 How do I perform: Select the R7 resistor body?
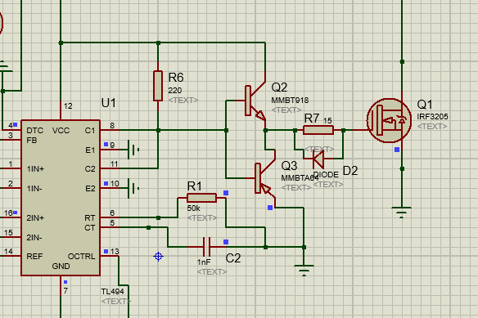[318, 130]
